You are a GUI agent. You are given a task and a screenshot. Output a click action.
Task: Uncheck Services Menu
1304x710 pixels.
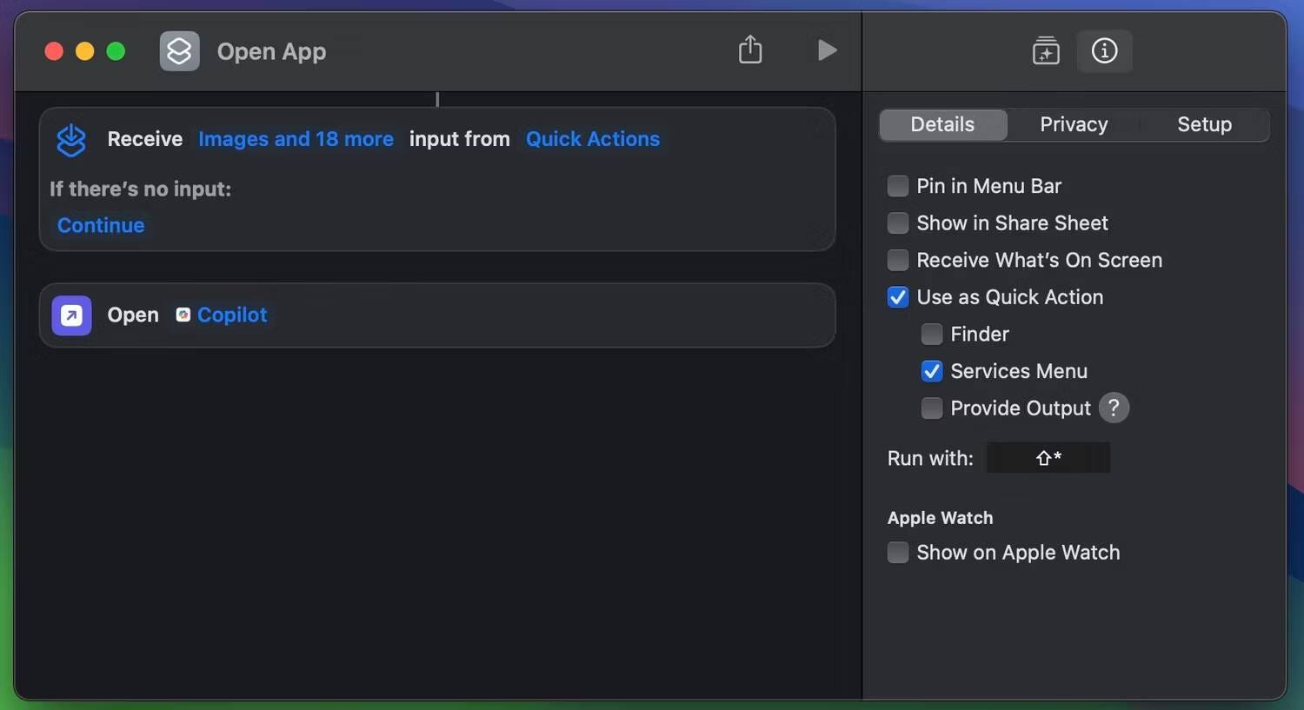click(x=931, y=371)
